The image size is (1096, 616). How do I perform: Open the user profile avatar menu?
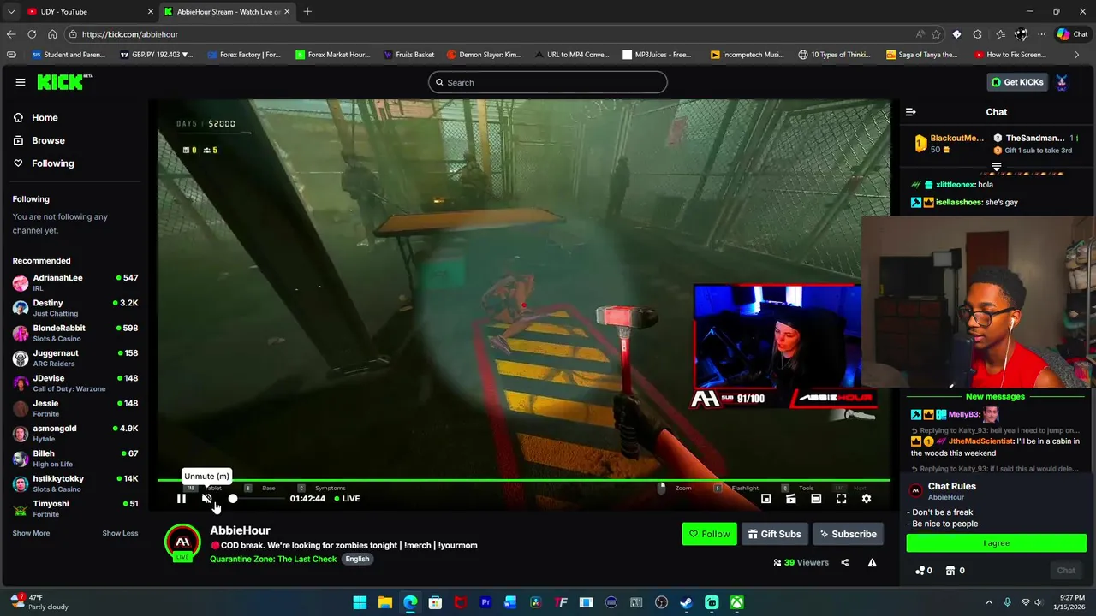[x=1062, y=82]
